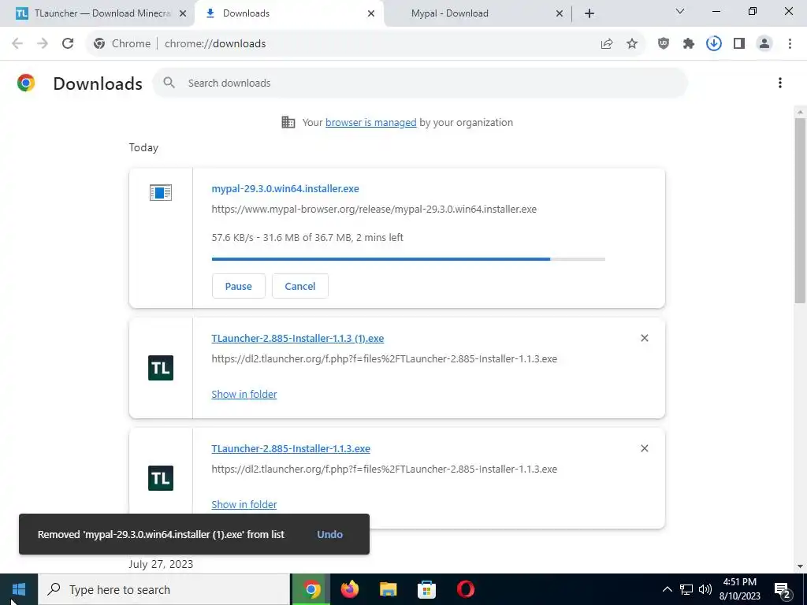Image resolution: width=807 pixels, height=605 pixels.
Task: Click the Chrome logo next to Downloads
Action: coord(26,83)
